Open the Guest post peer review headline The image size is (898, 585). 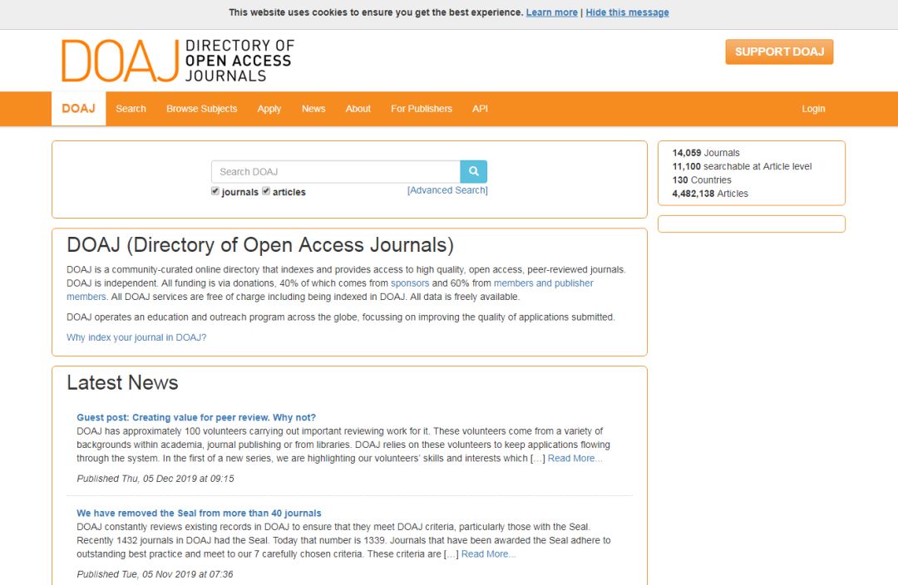196,418
